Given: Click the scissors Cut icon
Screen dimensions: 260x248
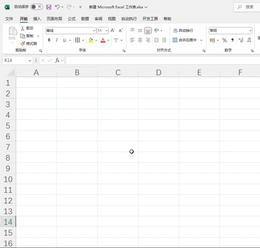Looking at the screenshot, I should [x=23, y=28].
